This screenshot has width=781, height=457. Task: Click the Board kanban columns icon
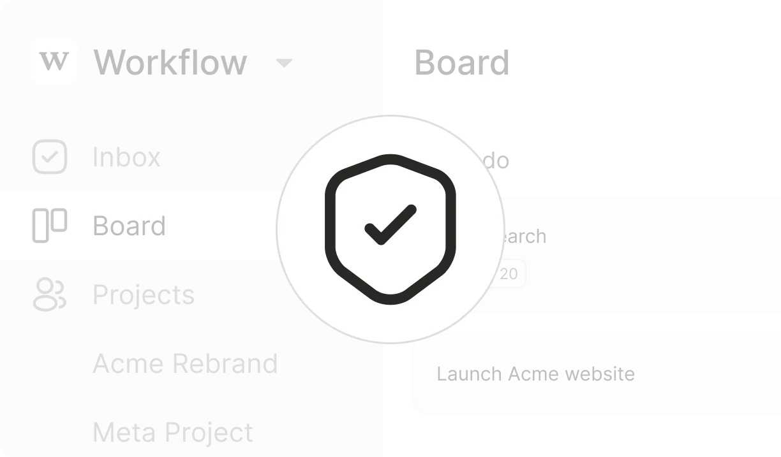(48, 225)
